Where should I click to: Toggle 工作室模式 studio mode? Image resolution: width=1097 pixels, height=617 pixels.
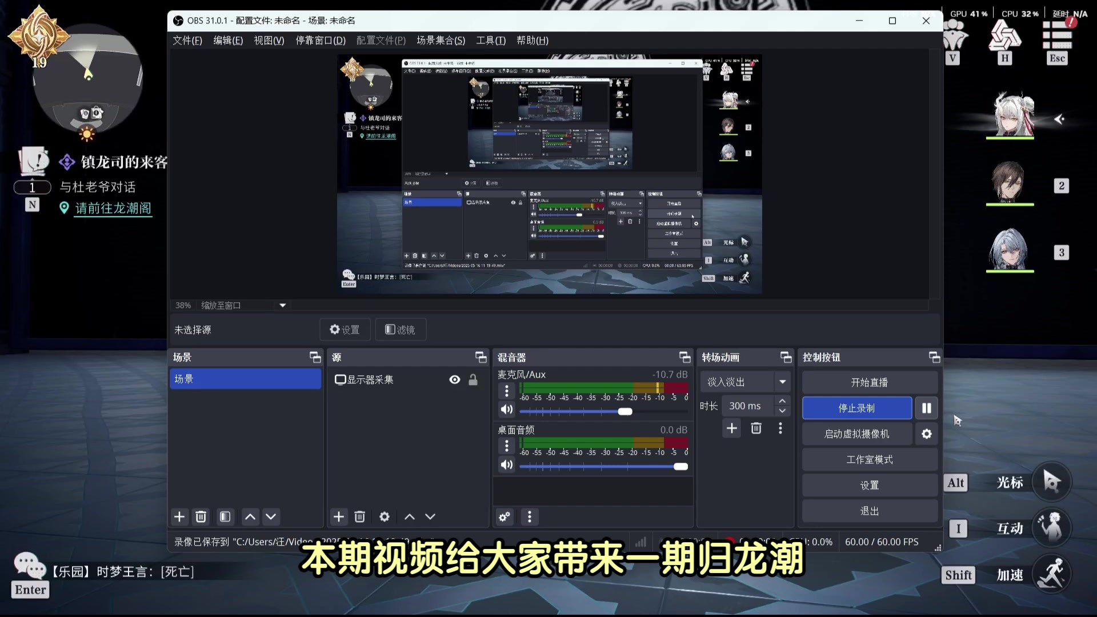point(870,460)
